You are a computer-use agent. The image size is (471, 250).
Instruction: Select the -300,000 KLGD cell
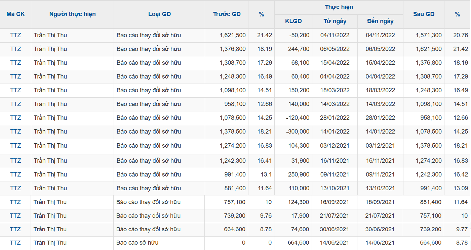click(298, 132)
